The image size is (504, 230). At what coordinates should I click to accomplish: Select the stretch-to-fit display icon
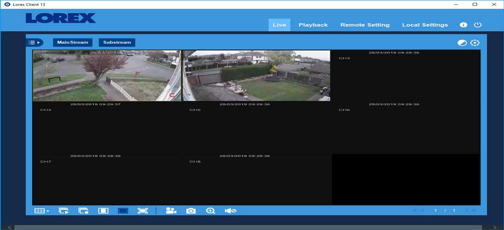(x=123, y=211)
